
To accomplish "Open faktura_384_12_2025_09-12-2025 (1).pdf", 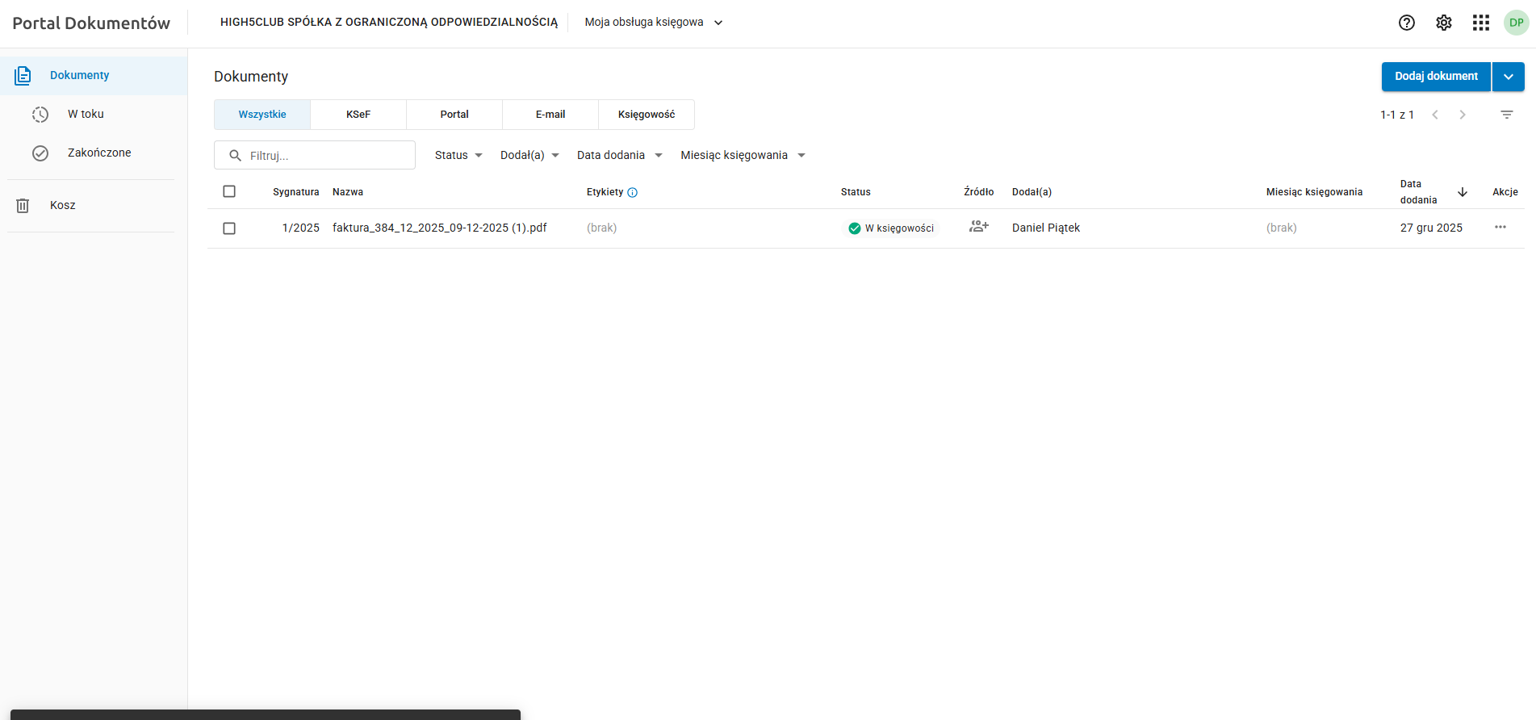I will point(440,228).
